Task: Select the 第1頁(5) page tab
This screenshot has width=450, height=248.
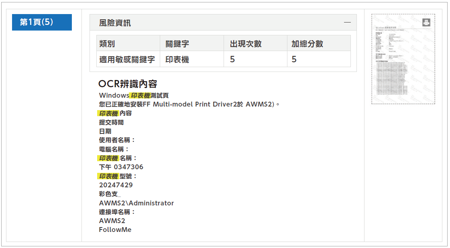Action: coord(42,22)
